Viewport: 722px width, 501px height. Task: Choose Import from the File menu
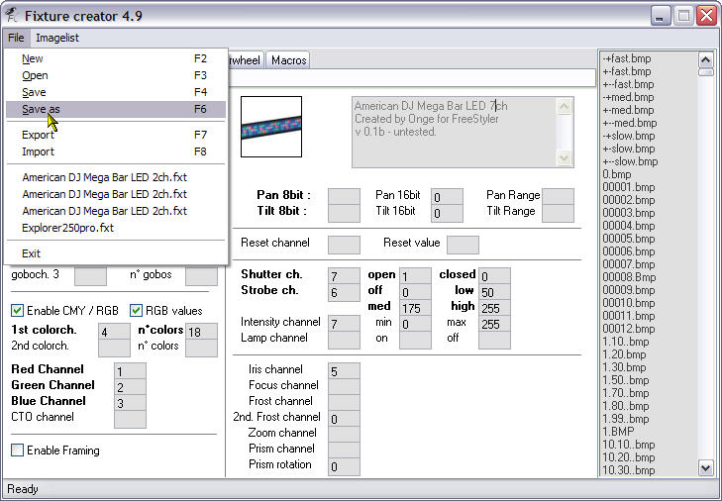click(x=115, y=151)
